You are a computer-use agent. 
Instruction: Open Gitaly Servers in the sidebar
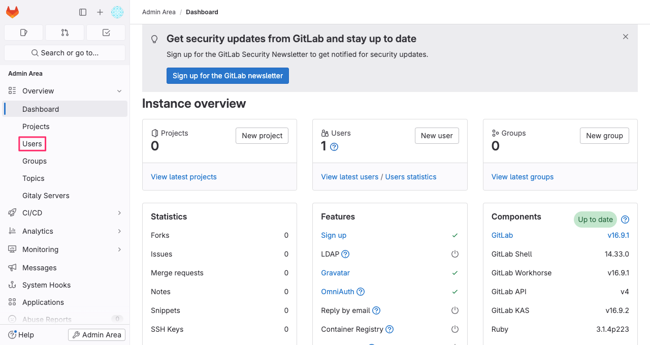(x=65, y=196)
